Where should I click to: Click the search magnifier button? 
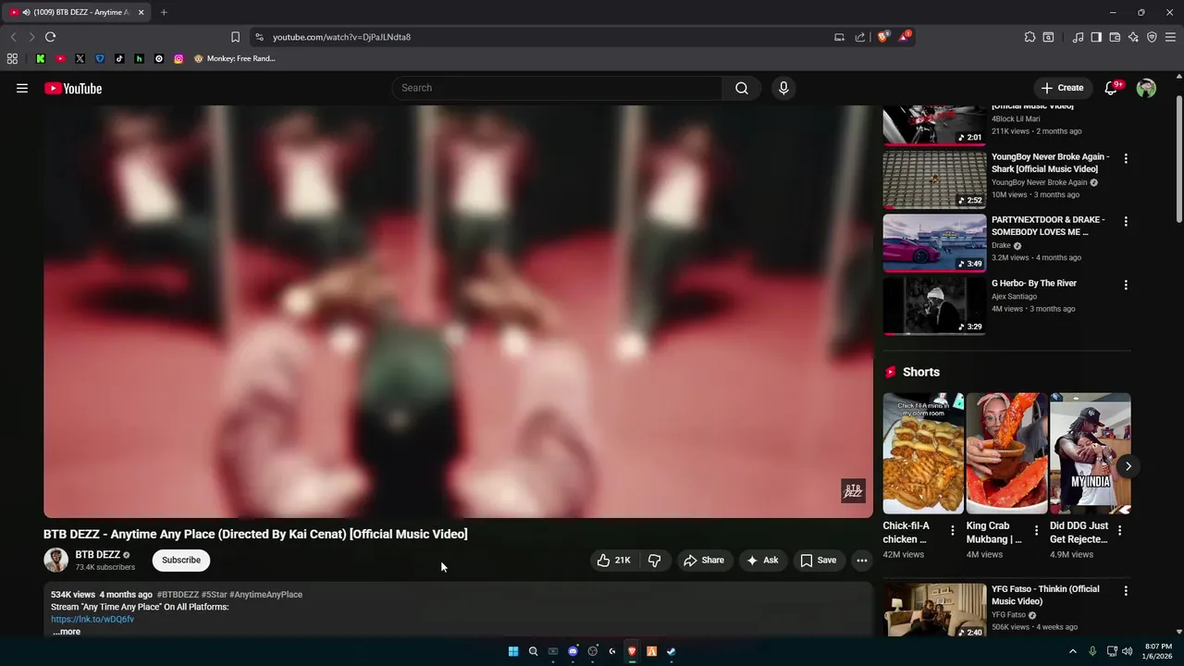[742, 88]
